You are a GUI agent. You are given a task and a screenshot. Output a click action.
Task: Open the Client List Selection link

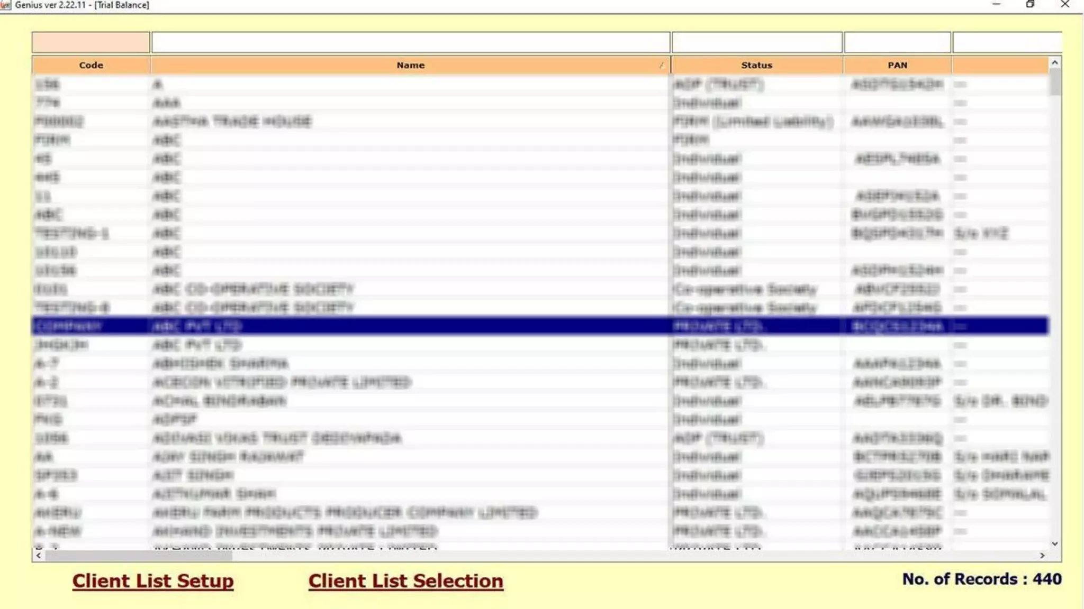coord(405,580)
